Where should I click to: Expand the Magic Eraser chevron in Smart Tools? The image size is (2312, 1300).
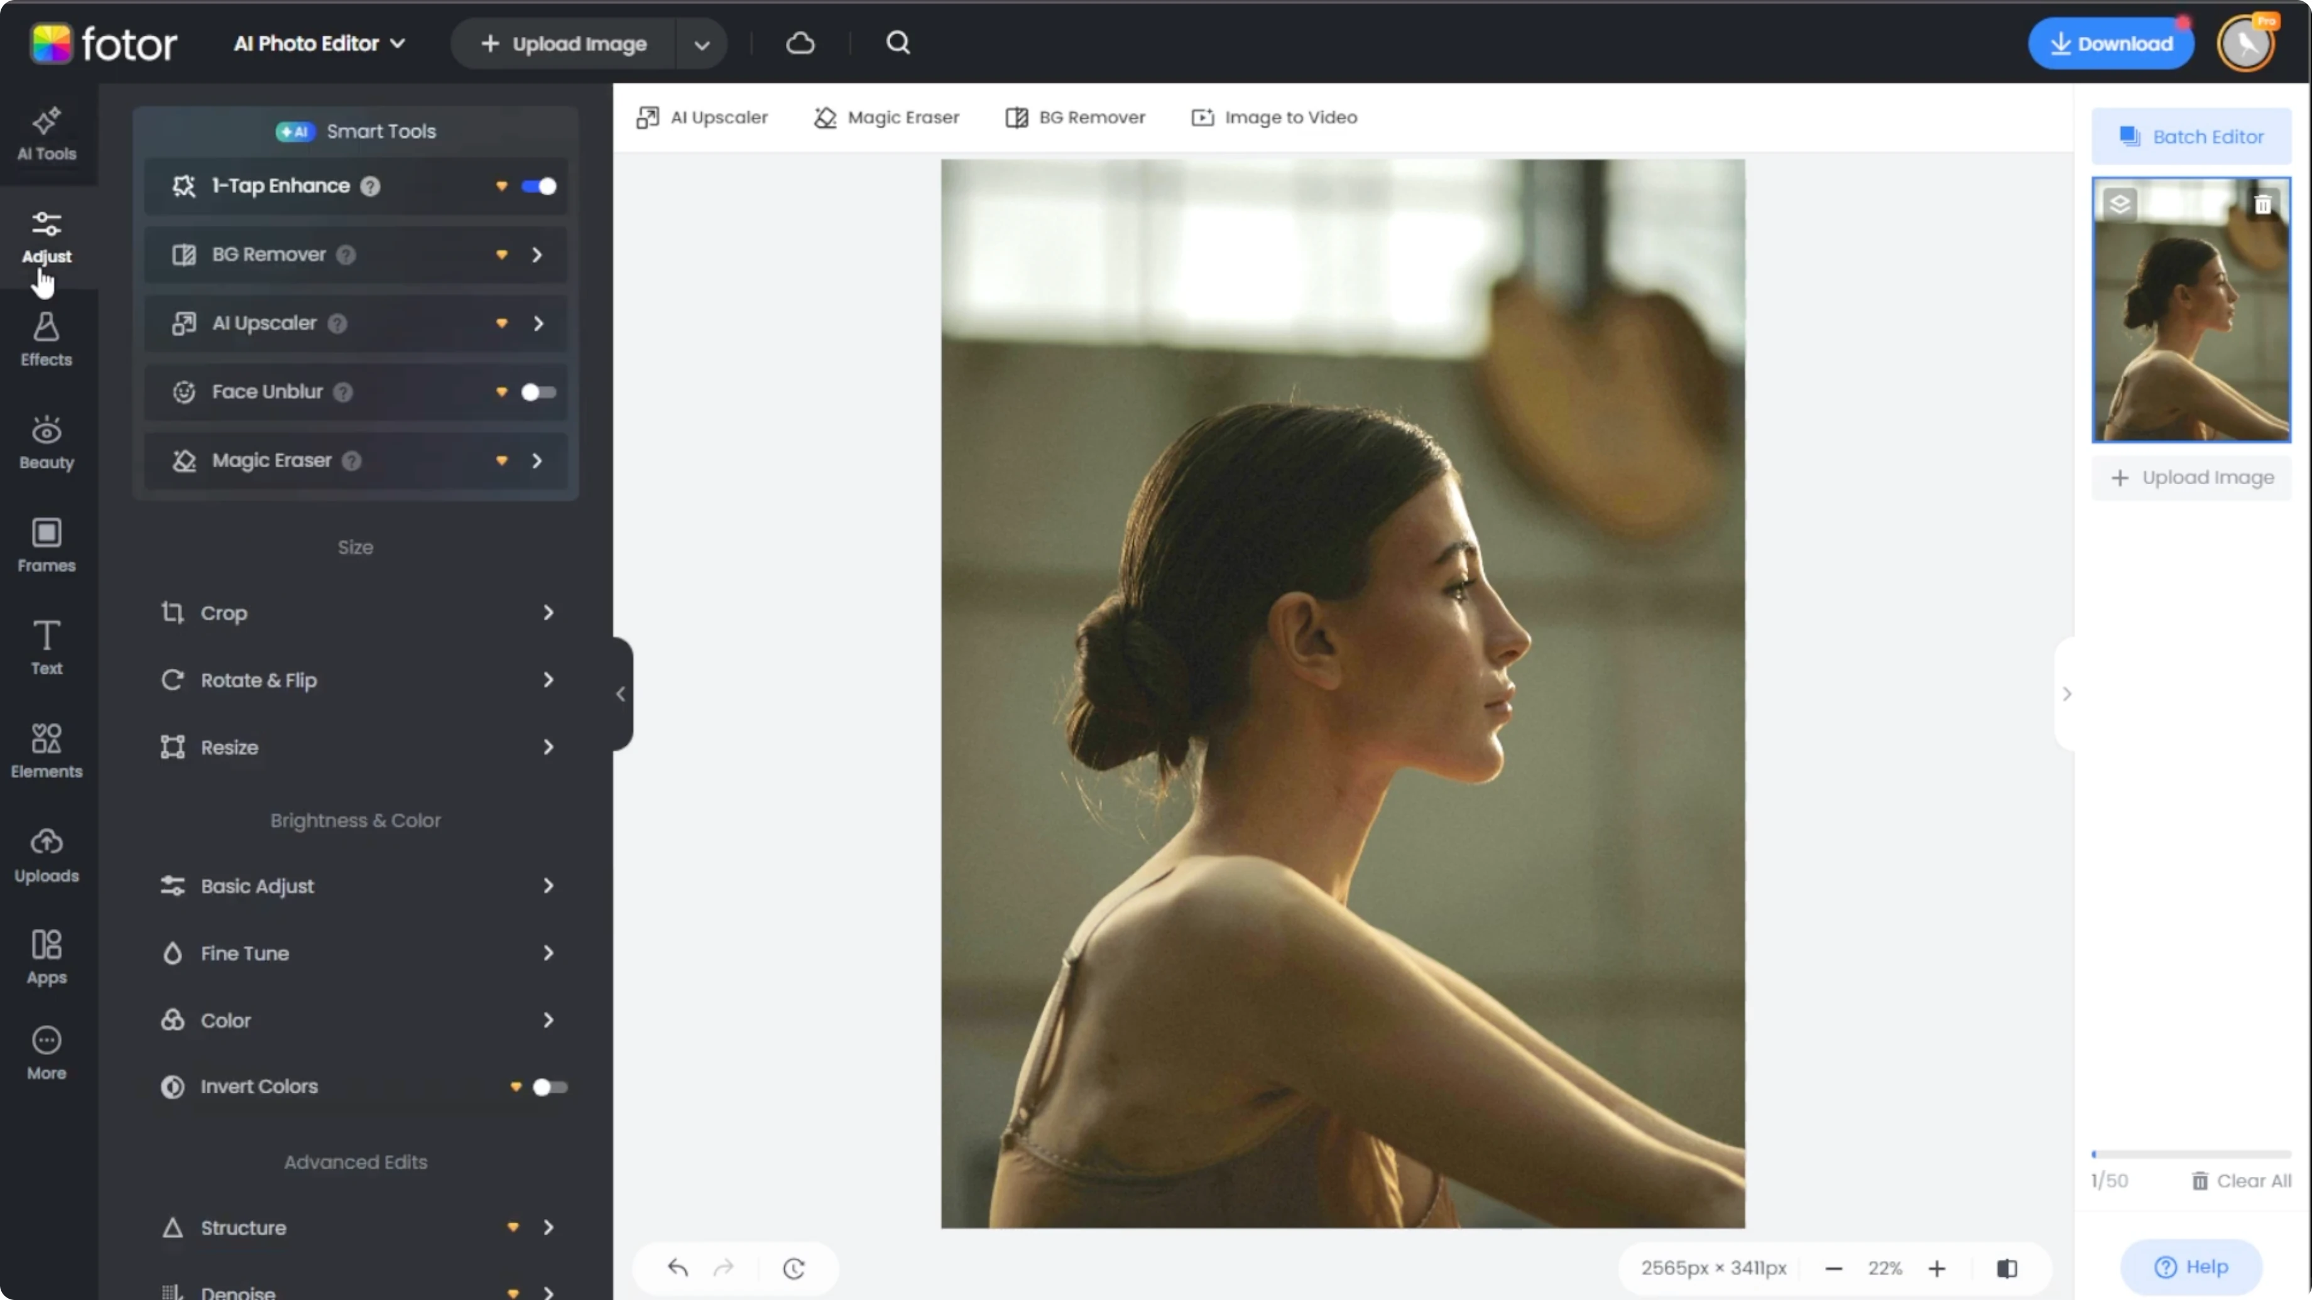pyautogui.click(x=537, y=460)
